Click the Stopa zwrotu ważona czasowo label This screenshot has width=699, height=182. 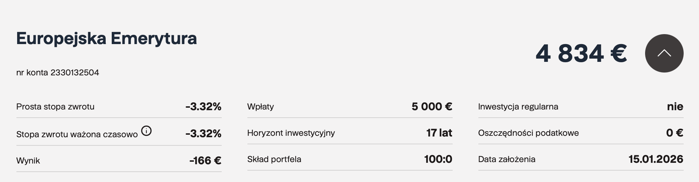tap(77, 134)
